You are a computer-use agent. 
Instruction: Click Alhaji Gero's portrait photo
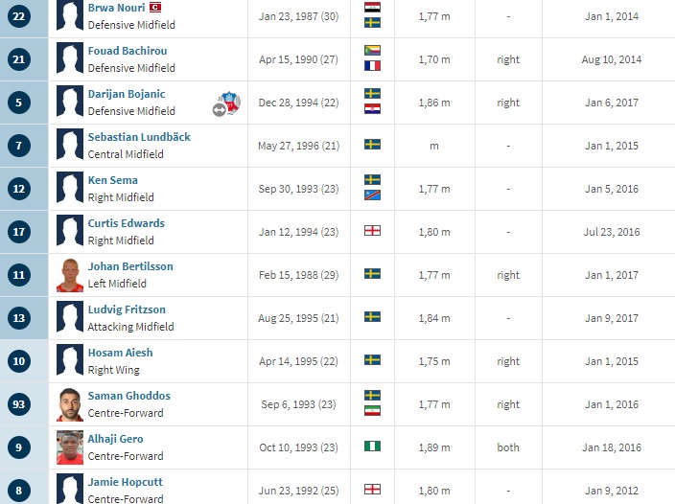coord(69,447)
